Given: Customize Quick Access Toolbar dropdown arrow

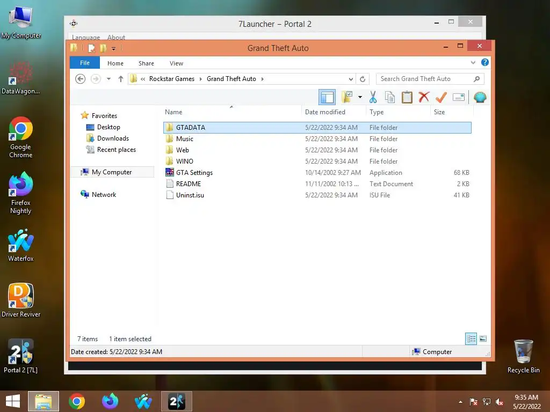Looking at the screenshot, I should pos(114,48).
